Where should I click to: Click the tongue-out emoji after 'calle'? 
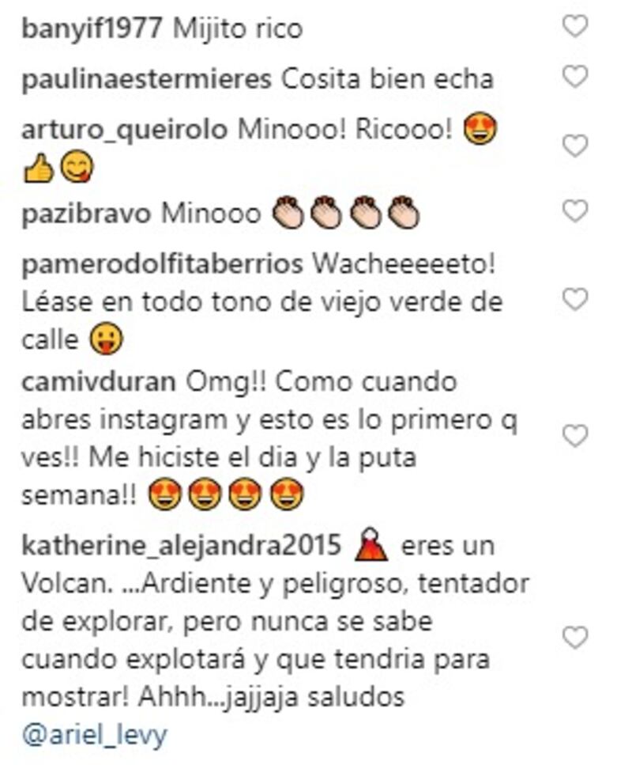tap(106, 339)
